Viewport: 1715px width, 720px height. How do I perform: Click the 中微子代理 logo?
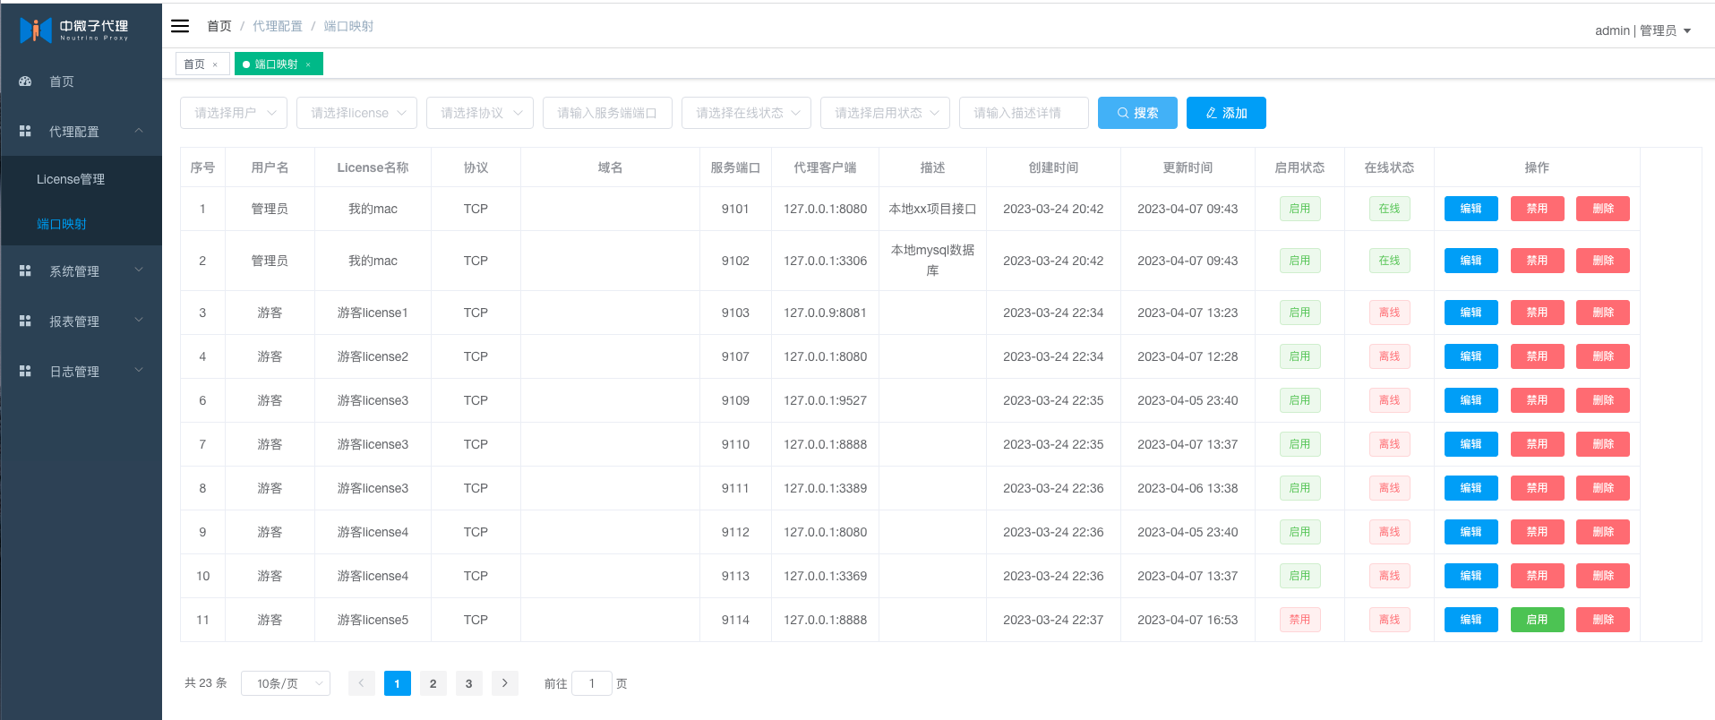click(74, 30)
